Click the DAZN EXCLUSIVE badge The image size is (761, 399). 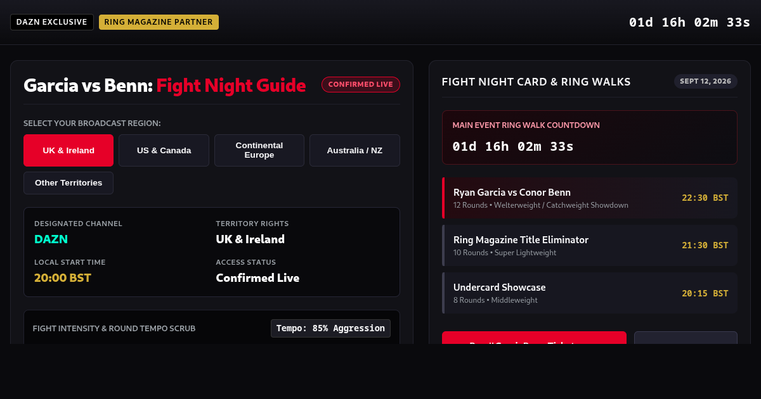coord(52,22)
